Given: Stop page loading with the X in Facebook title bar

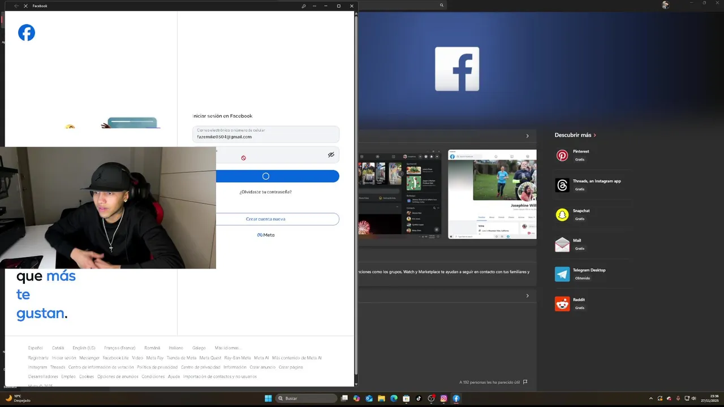Looking at the screenshot, I should click(x=25, y=6).
